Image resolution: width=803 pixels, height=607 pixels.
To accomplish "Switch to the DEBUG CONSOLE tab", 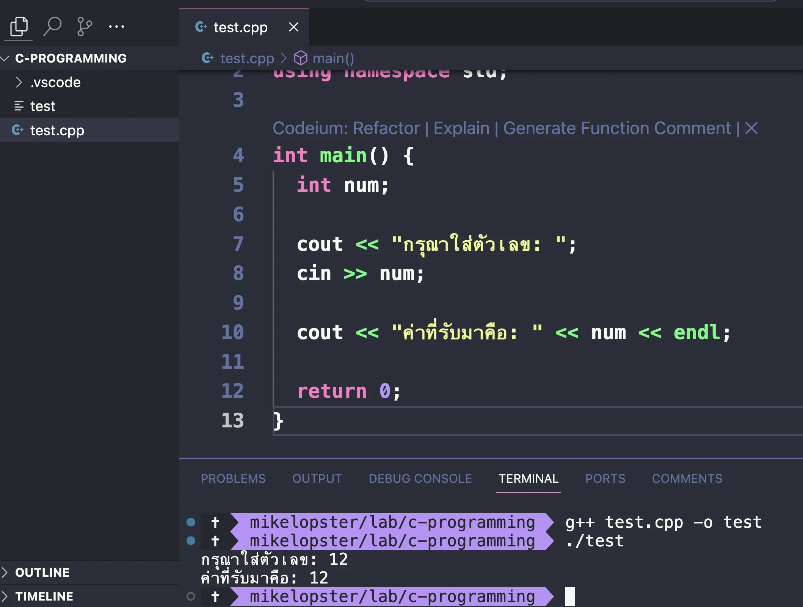I will coord(420,479).
